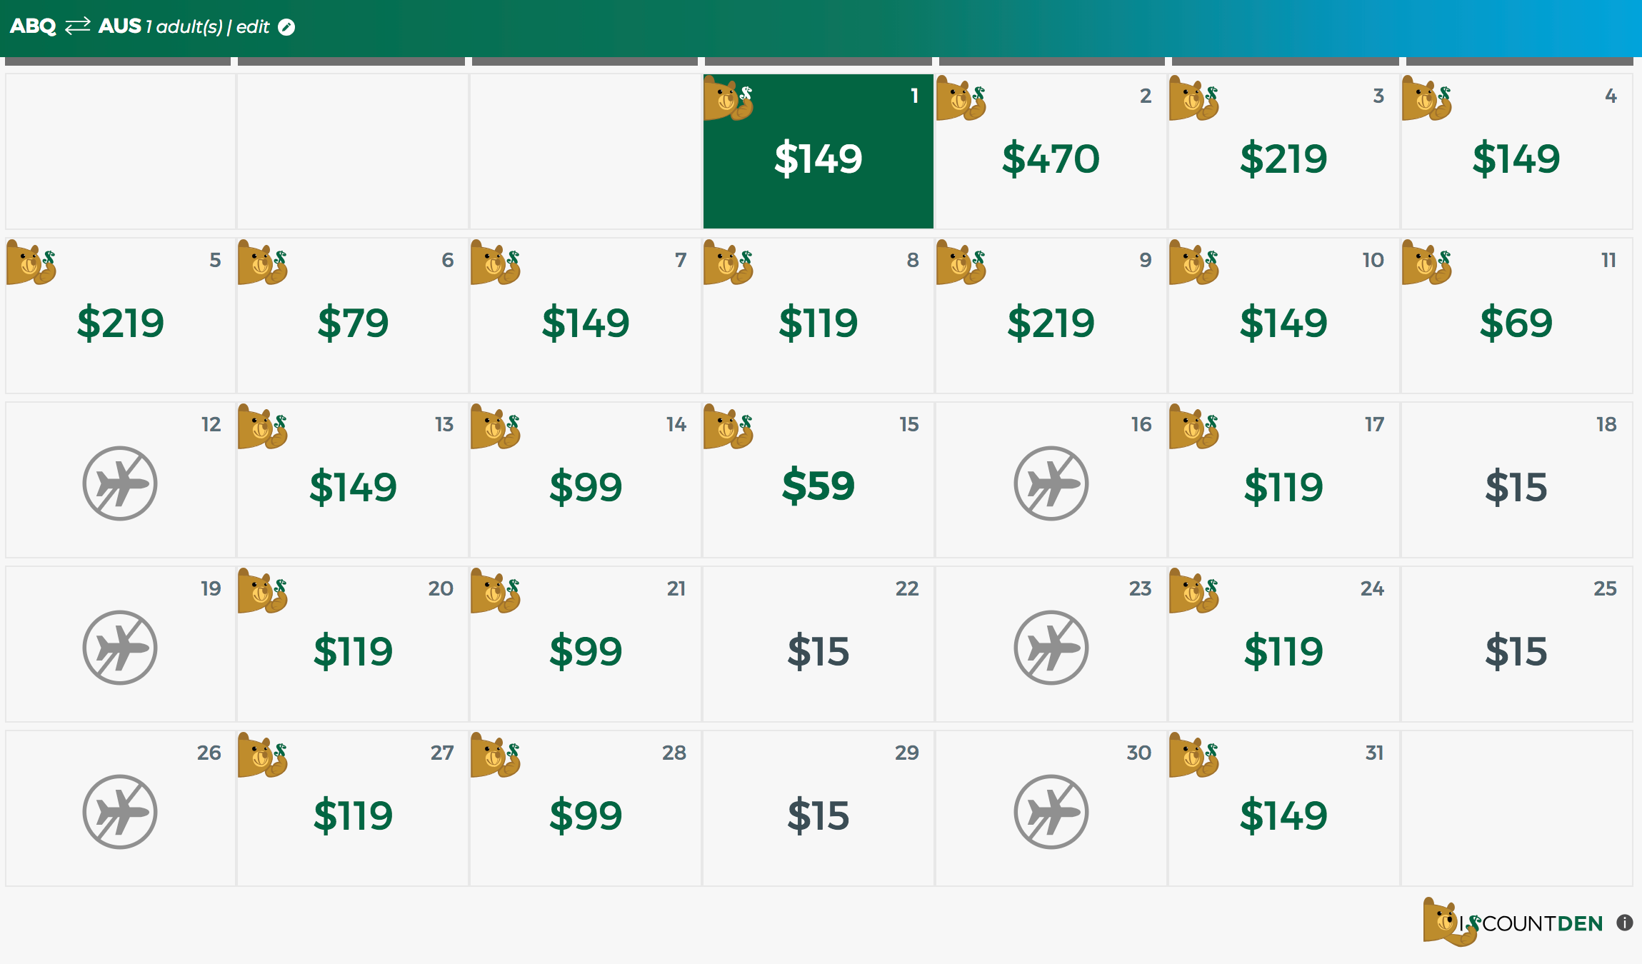Click the Discount Den bear on day 2
Image resolution: width=1642 pixels, height=964 pixels.
[961, 99]
